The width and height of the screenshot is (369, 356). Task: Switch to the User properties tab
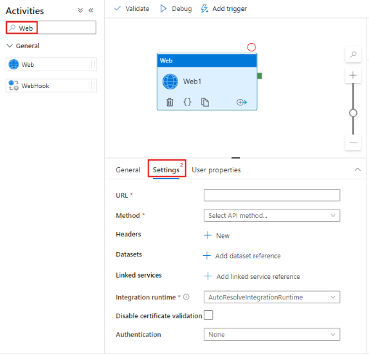click(216, 170)
